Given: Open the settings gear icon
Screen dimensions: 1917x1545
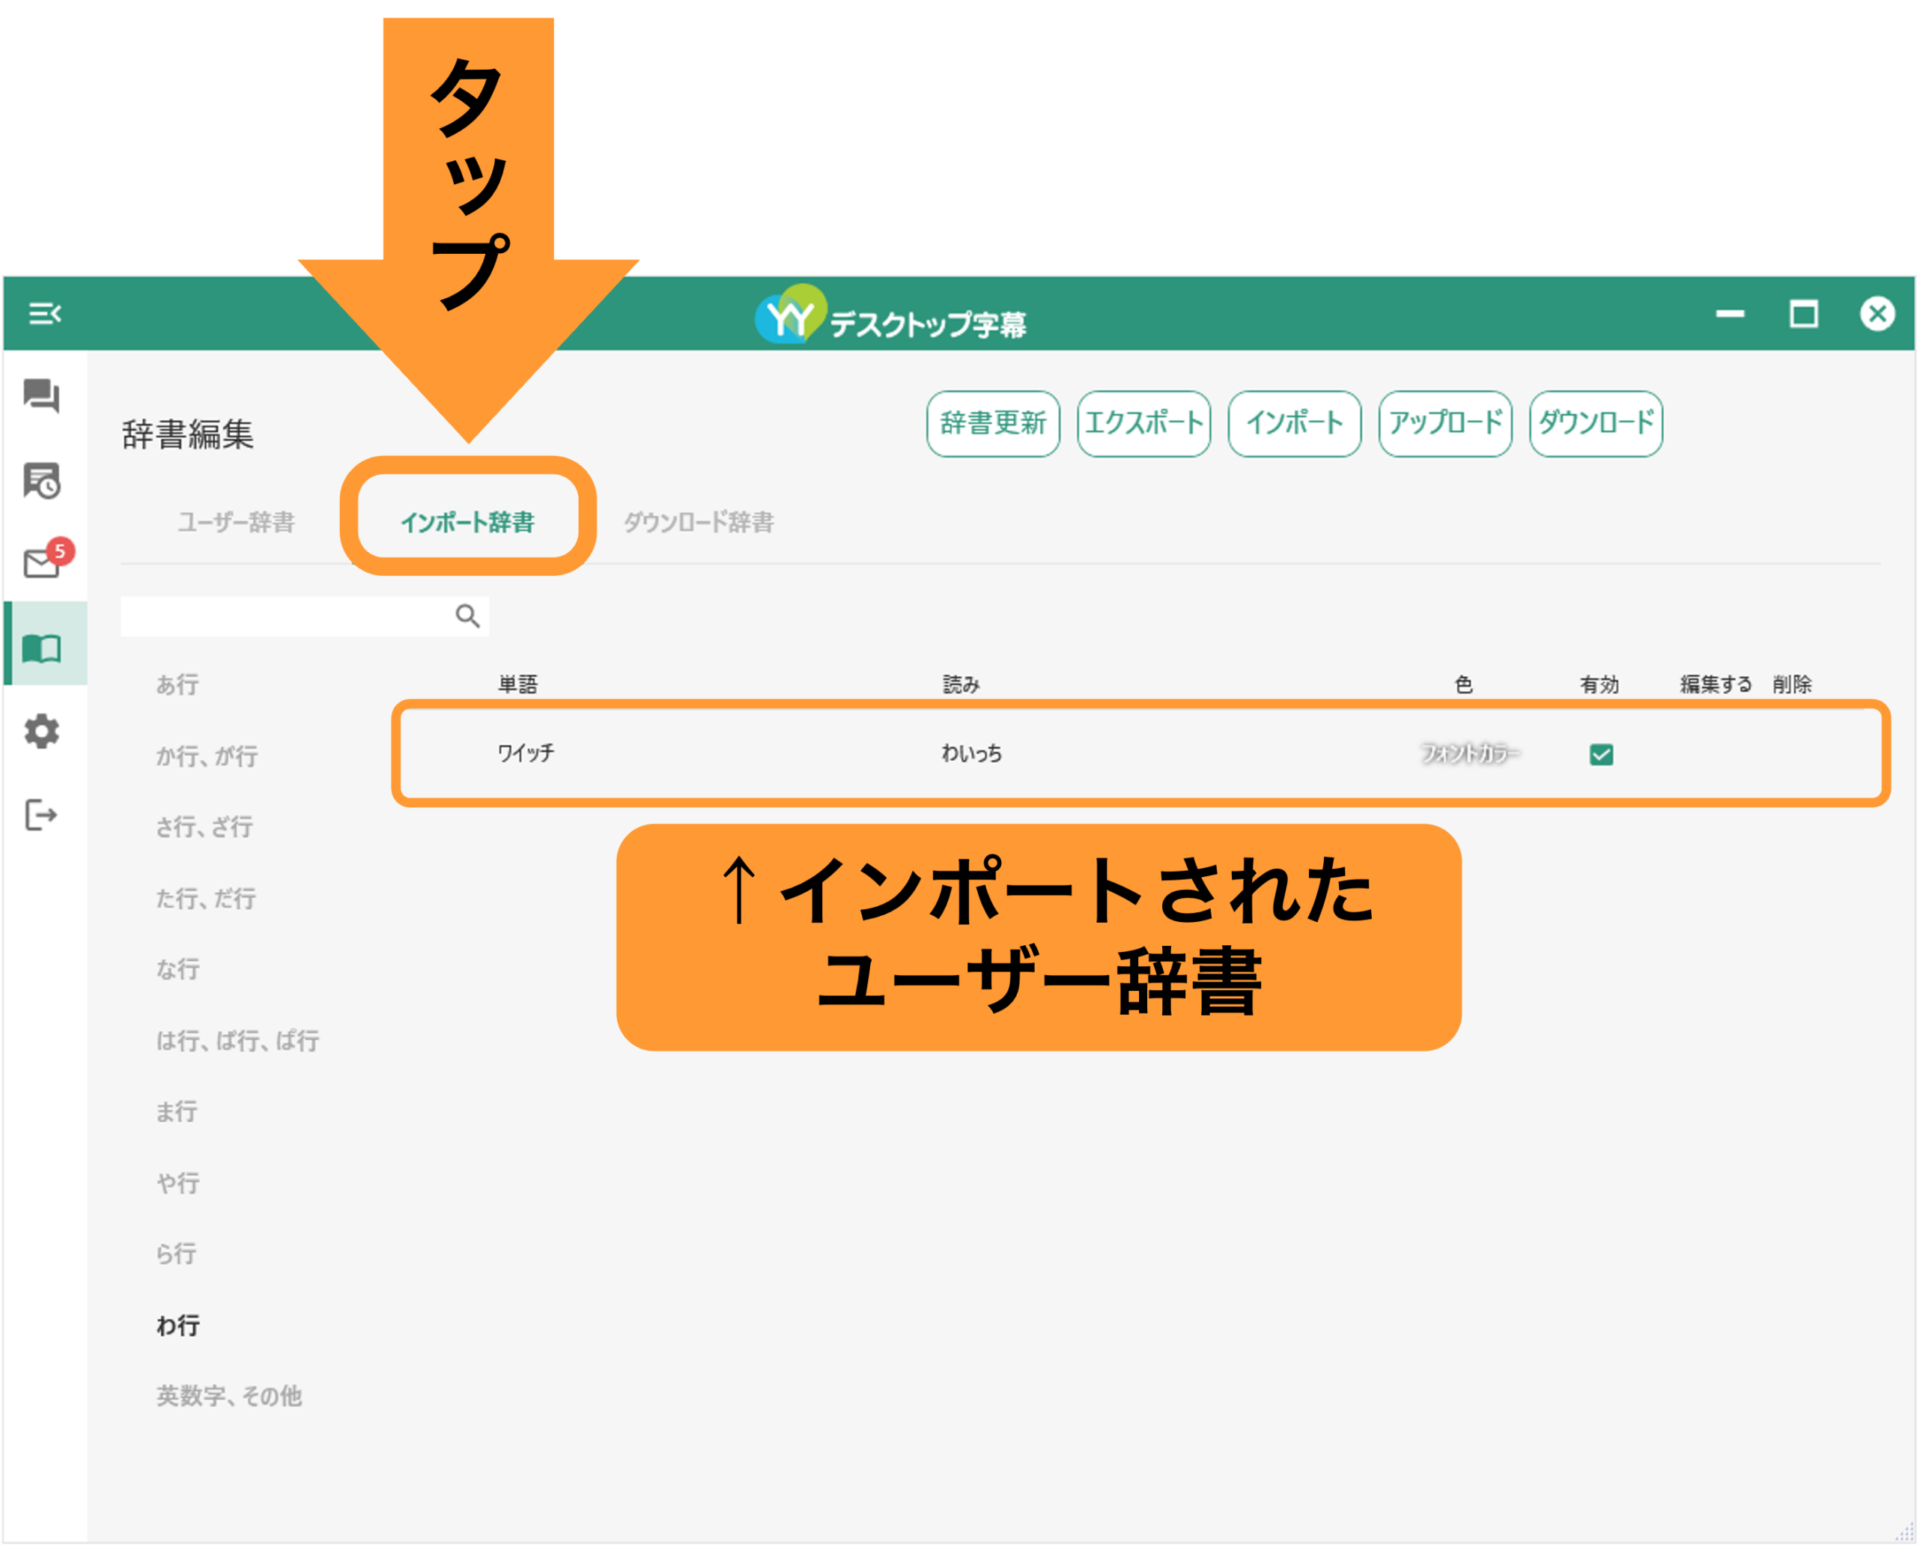Looking at the screenshot, I should pyautogui.click(x=41, y=731).
